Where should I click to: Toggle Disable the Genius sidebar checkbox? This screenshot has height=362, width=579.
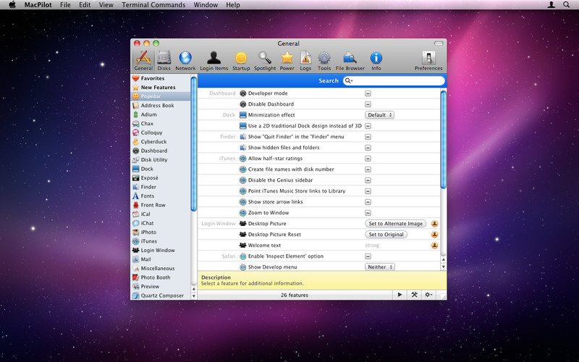pos(368,180)
